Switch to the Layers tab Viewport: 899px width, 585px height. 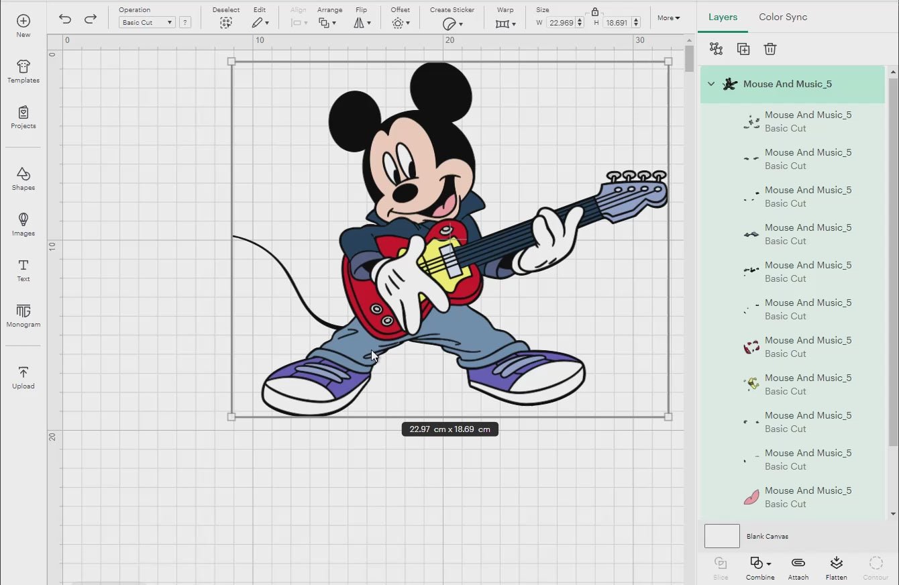tap(723, 17)
